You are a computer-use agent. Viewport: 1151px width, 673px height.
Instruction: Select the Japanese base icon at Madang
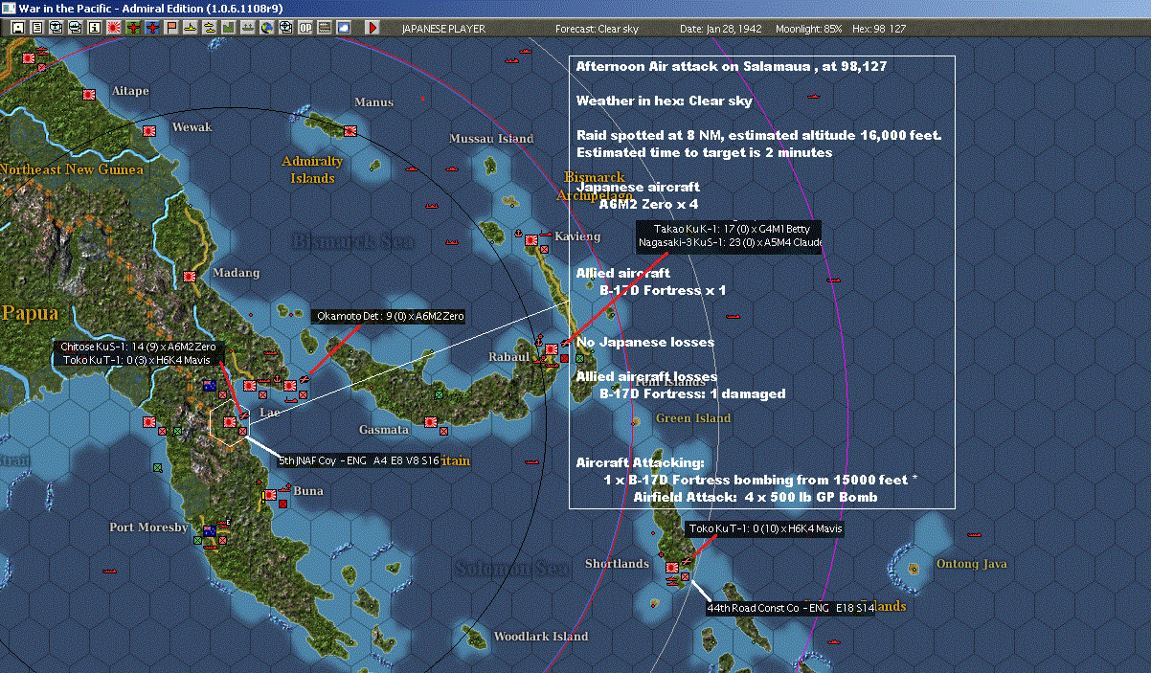click(x=191, y=277)
